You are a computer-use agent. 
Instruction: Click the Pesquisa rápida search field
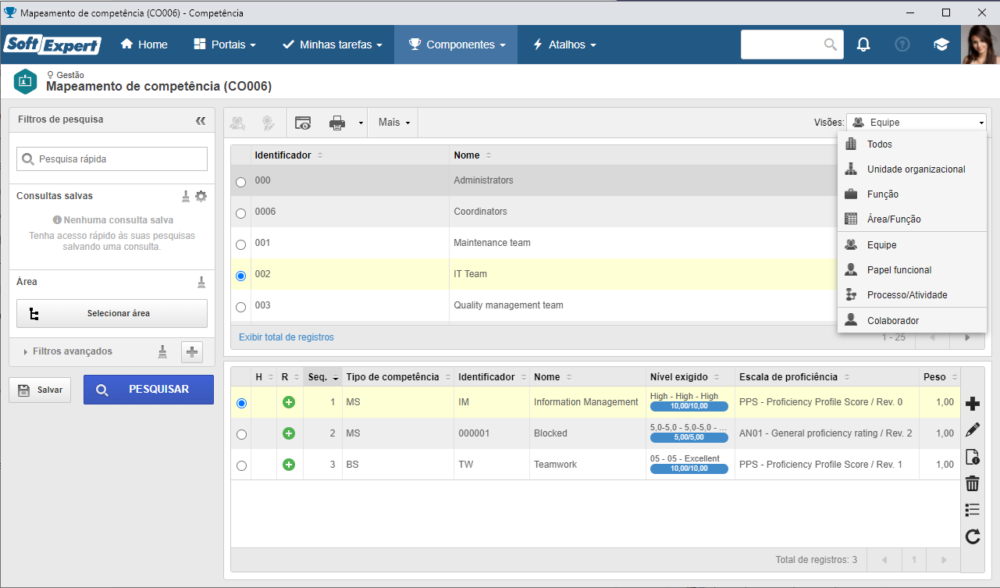pyautogui.click(x=112, y=159)
